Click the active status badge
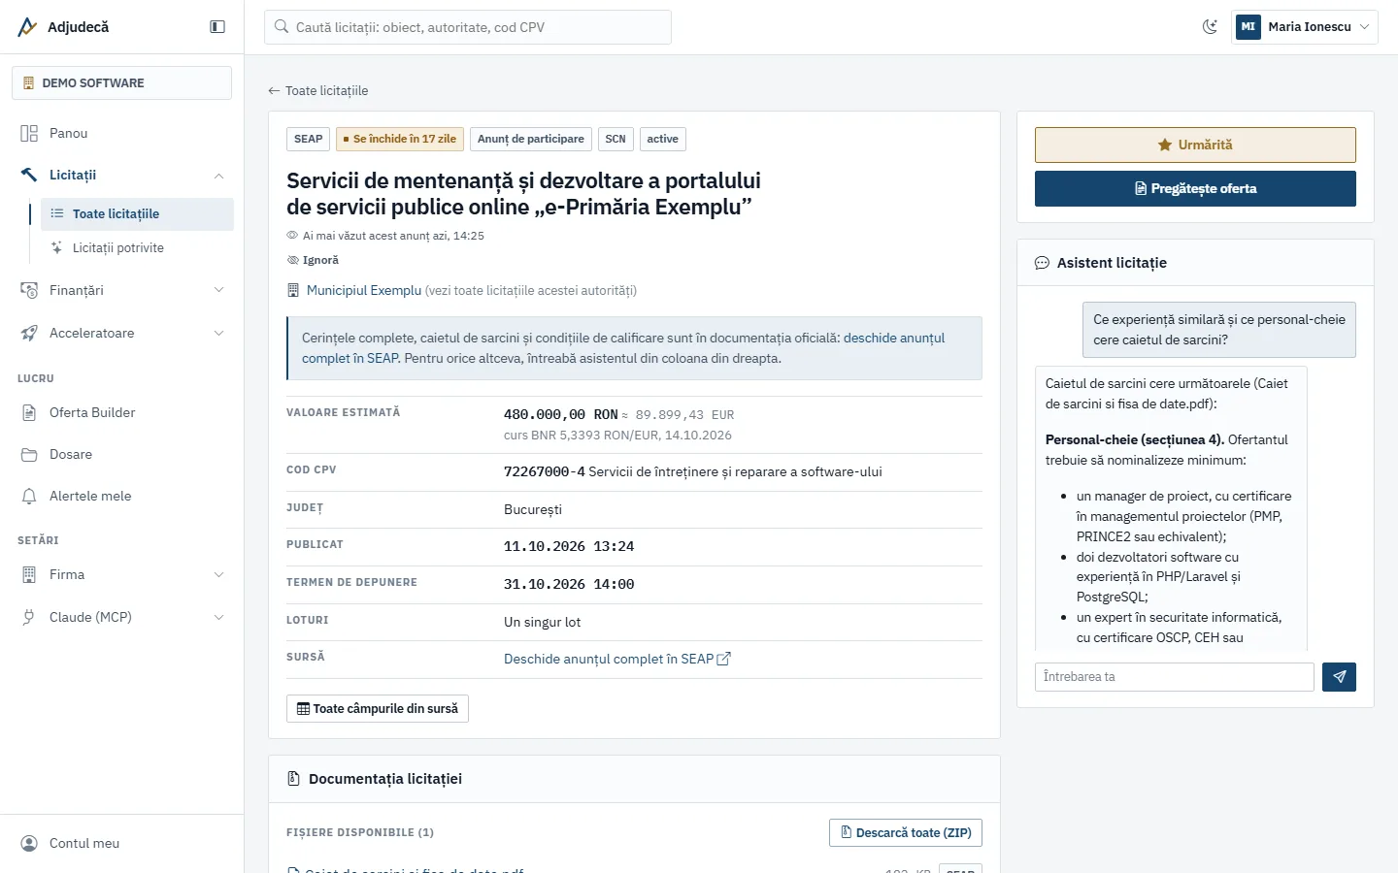Screen dimensions: 1398x873 [663, 139]
